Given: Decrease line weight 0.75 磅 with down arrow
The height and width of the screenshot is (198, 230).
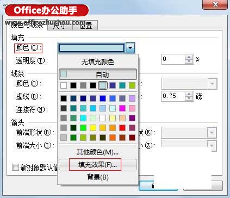Looking at the screenshot, I should coord(189,98).
